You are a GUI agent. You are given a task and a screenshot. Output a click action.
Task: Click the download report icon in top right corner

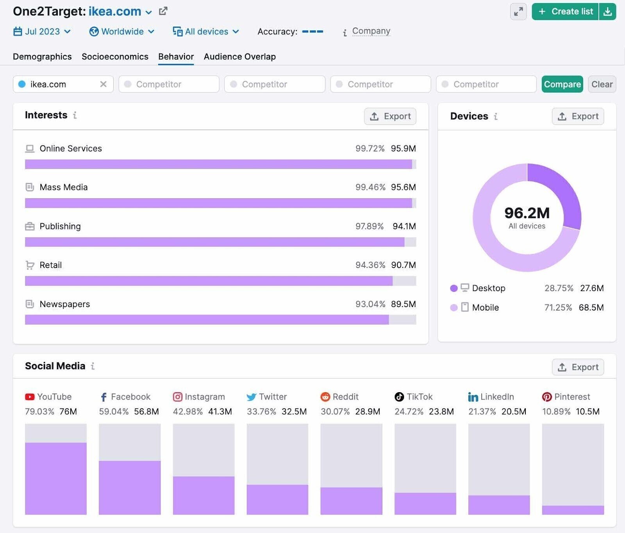click(608, 12)
